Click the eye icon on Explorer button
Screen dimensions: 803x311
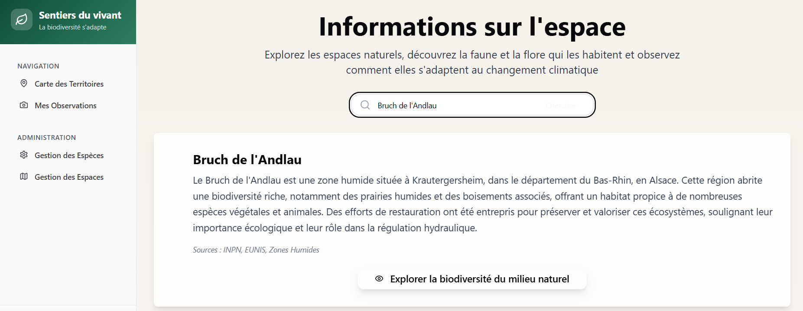click(x=379, y=279)
